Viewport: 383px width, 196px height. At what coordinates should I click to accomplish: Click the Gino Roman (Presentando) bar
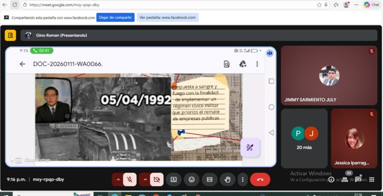point(199,35)
